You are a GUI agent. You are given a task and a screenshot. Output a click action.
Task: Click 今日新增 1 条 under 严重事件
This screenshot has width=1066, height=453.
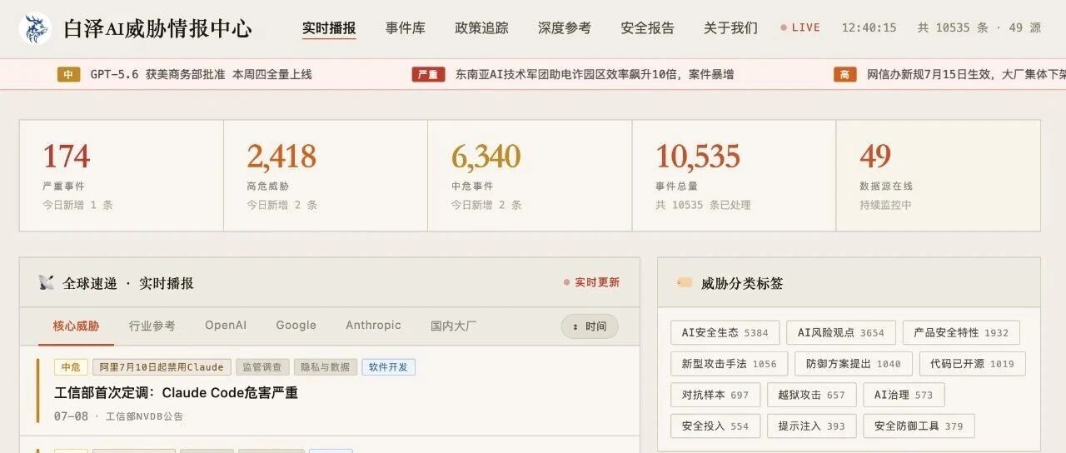coord(77,205)
